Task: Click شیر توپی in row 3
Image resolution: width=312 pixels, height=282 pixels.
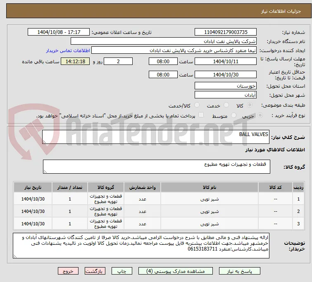Action: coord(210,224)
